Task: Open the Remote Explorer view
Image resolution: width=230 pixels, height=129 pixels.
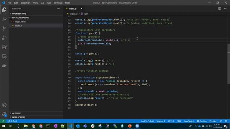Action: pos(4,56)
